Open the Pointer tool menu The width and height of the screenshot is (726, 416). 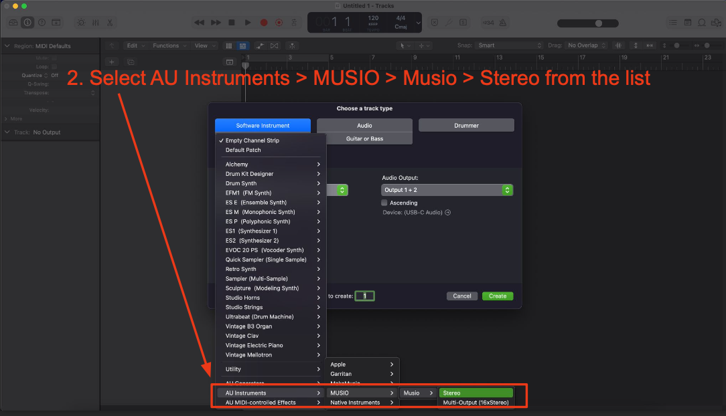pos(405,45)
